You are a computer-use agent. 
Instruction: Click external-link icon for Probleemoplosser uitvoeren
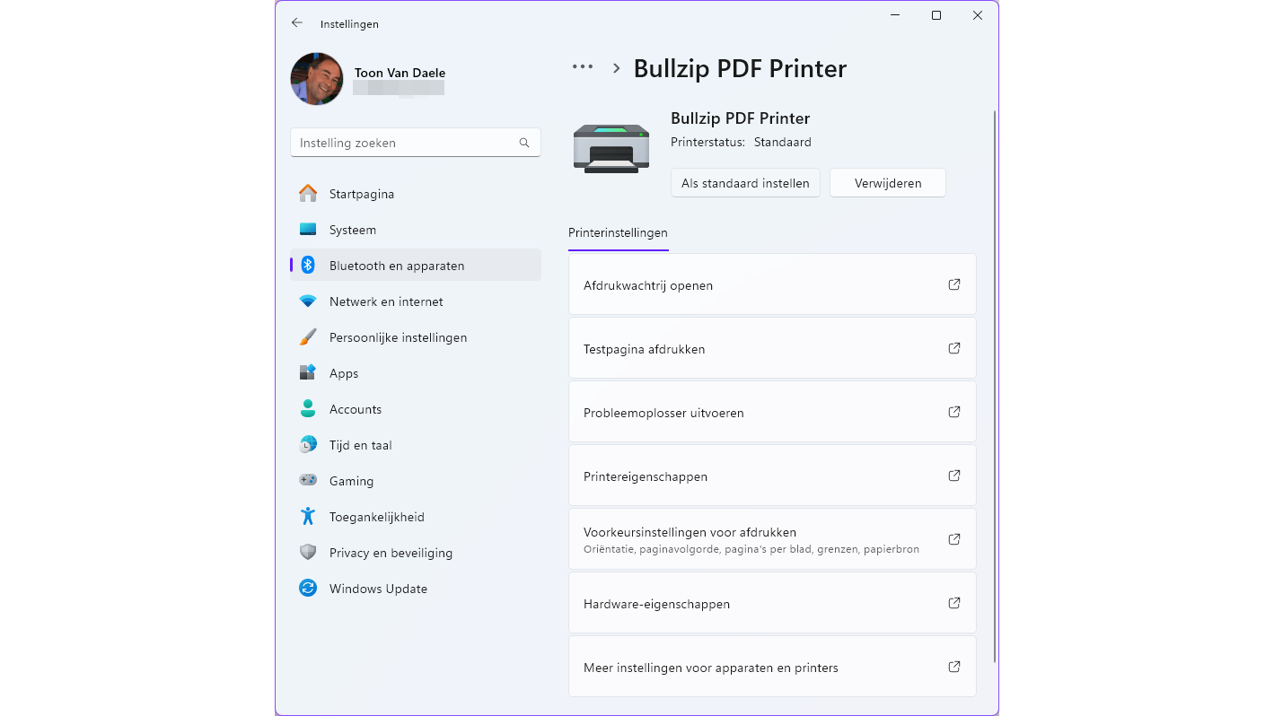pyautogui.click(x=954, y=412)
